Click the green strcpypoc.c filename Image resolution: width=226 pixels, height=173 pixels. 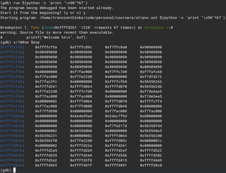click(156, 27)
